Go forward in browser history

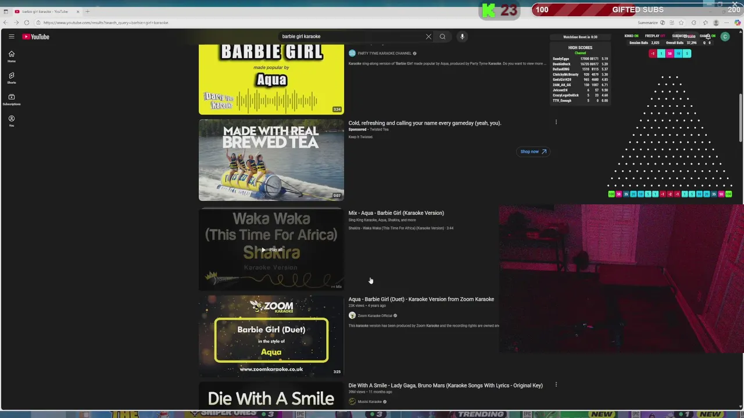coord(16,23)
